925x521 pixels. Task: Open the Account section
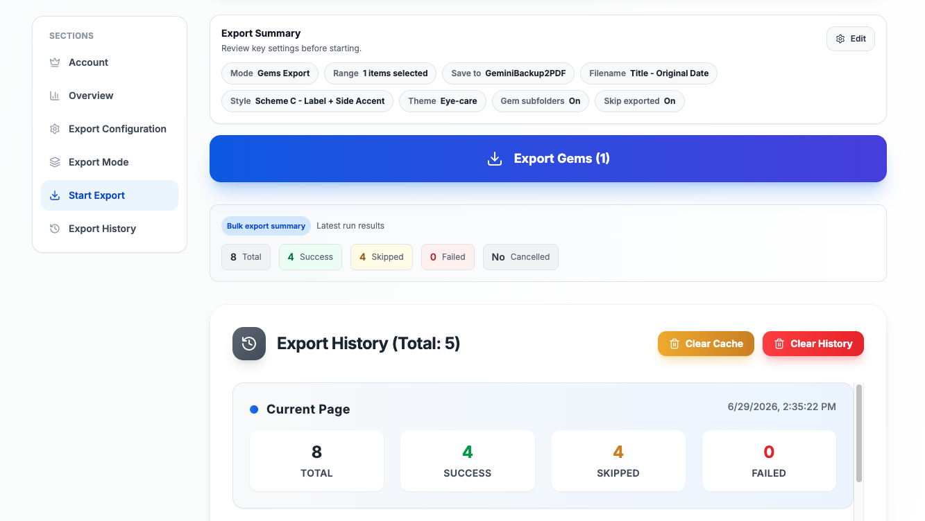point(110,62)
